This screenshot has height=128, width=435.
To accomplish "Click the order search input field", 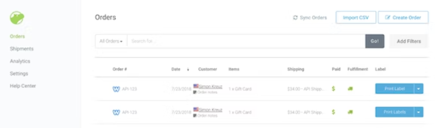I will 246,41.
